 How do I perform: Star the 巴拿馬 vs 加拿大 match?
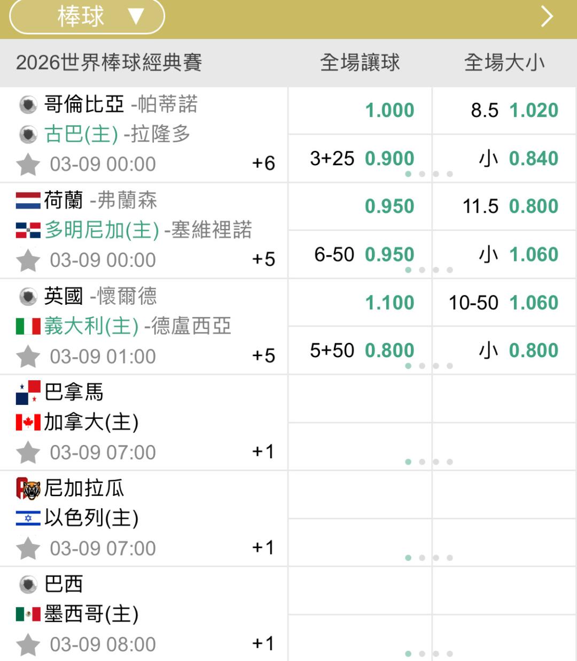coord(28,452)
